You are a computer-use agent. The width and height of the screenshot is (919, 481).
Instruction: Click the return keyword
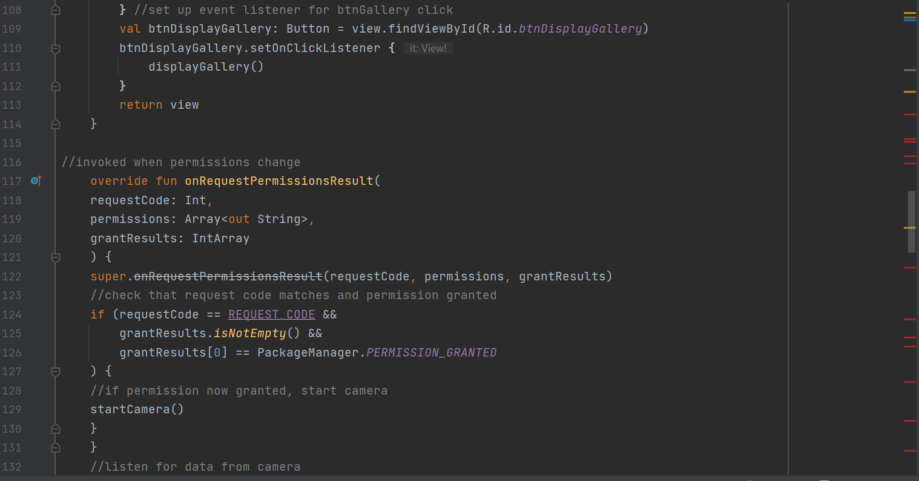[141, 105]
